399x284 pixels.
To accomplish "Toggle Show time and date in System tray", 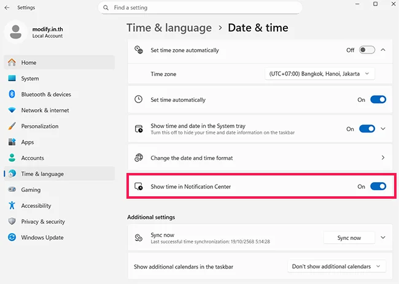I will pyautogui.click(x=366, y=129).
